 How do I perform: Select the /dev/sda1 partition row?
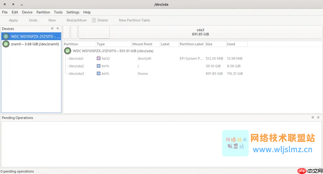[x=193, y=59]
